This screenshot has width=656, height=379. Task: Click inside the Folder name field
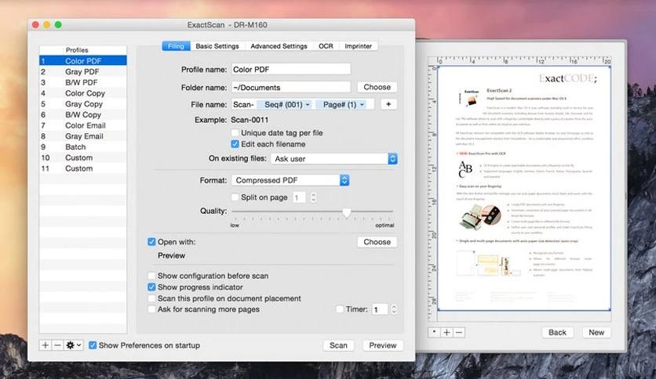pyautogui.click(x=291, y=87)
